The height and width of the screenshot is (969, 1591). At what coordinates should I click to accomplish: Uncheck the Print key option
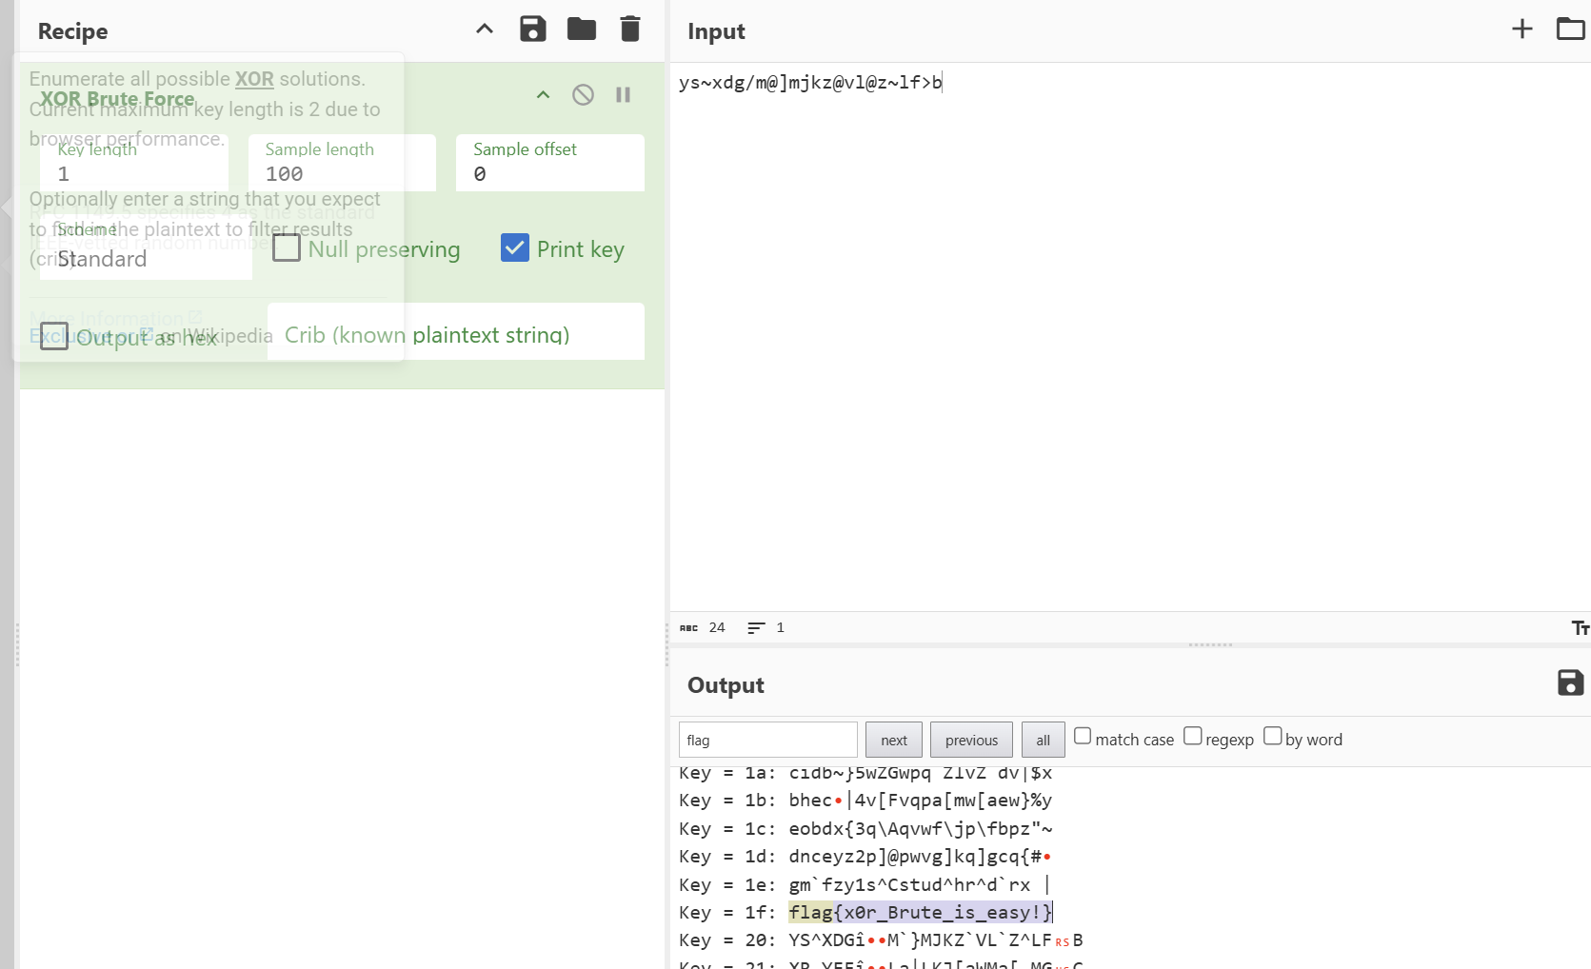click(x=515, y=247)
